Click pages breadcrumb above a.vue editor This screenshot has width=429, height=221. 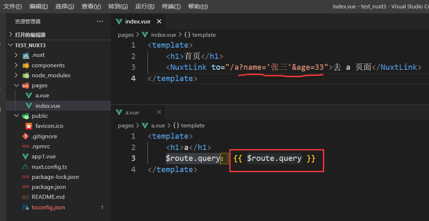126,126
